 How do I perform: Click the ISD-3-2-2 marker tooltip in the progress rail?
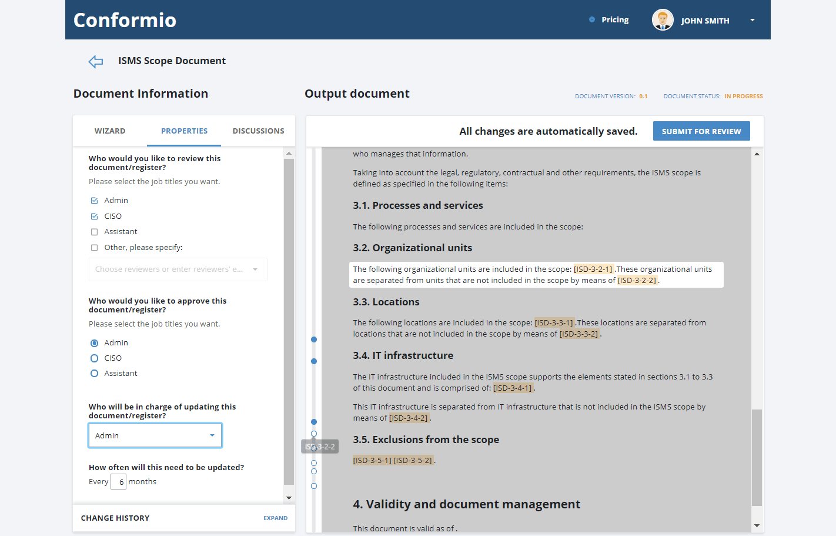320,447
